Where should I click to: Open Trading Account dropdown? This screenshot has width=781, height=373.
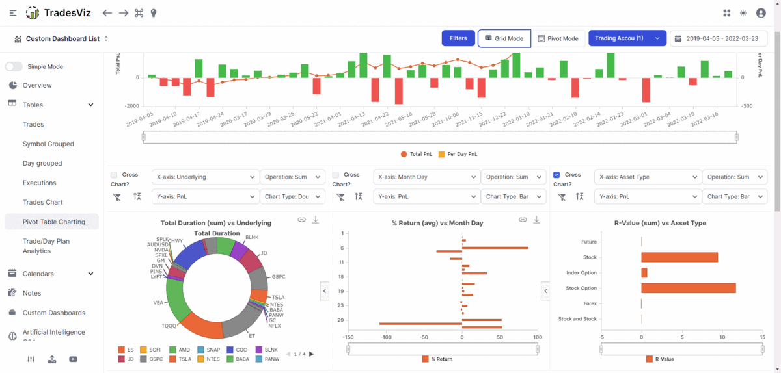point(627,38)
